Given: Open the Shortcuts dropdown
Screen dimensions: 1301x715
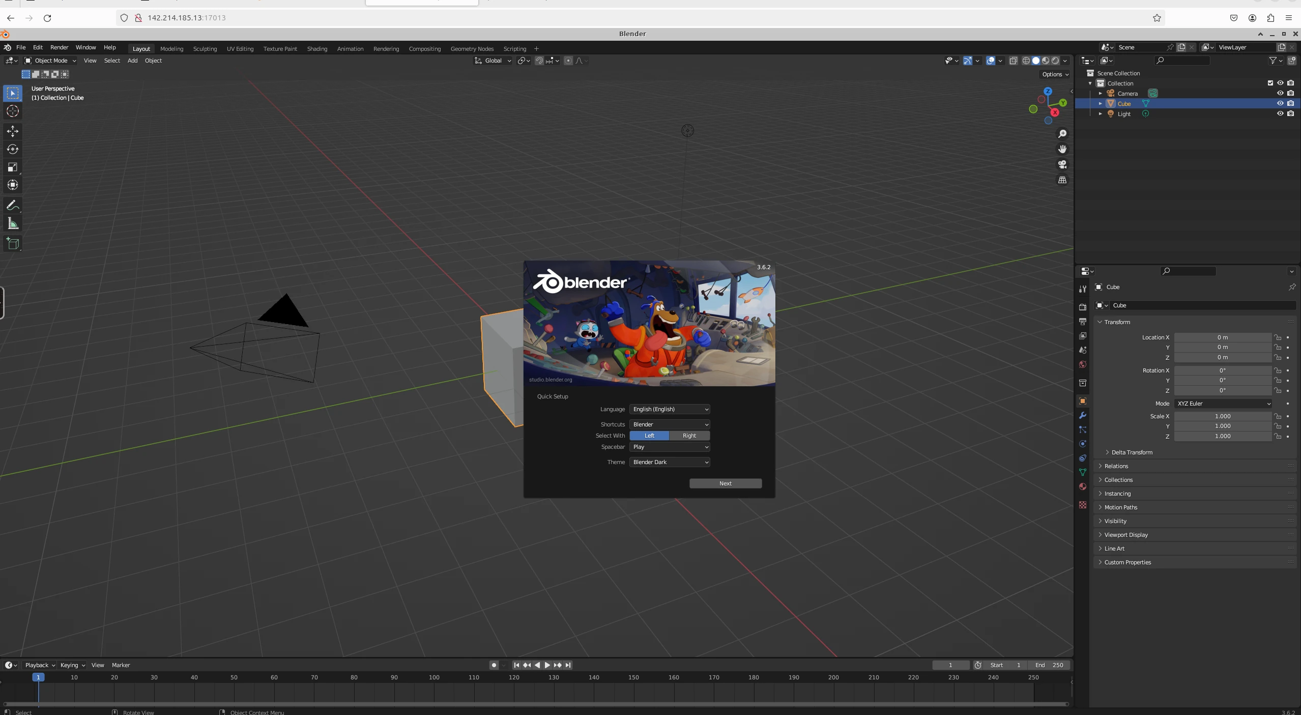Looking at the screenshot, I should click(x=670, y=424).
